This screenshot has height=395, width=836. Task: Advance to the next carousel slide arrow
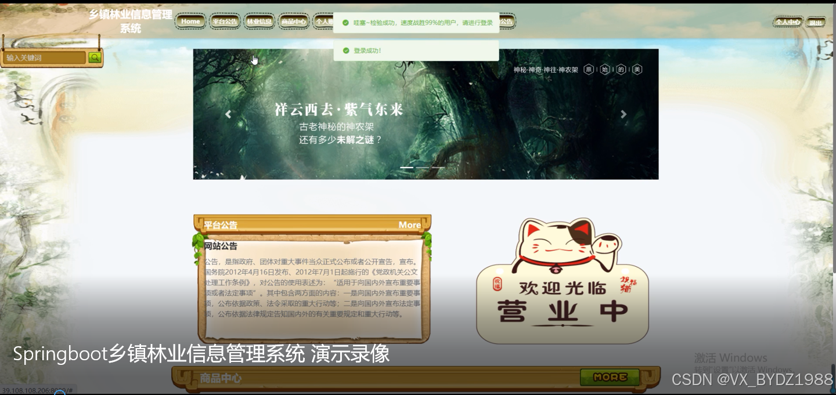tap(624, 114)
